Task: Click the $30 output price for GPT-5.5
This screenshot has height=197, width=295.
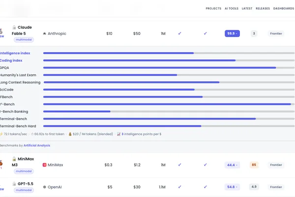Action: (x=137, y=187)
